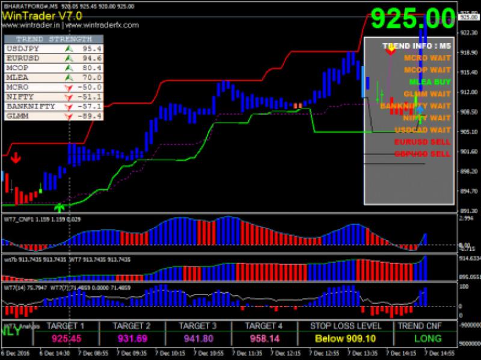The height and width of the screenshot is (360, 481).
Task: Click the red down arrow in GLMM row
Action: tap(69, 116)
